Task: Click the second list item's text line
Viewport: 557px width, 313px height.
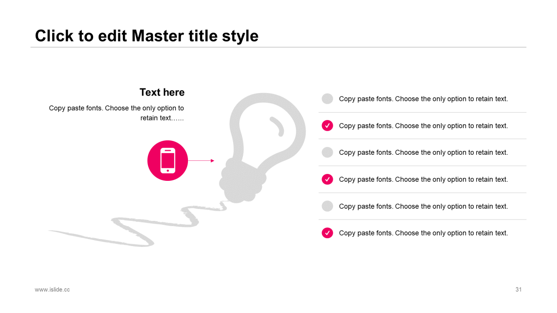Action: point(423,126)
